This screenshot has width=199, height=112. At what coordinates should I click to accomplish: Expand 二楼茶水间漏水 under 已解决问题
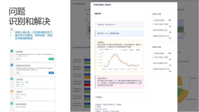[x=158, y=20]
